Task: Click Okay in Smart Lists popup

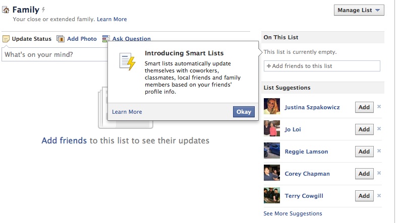Action: tap(244, 112)
